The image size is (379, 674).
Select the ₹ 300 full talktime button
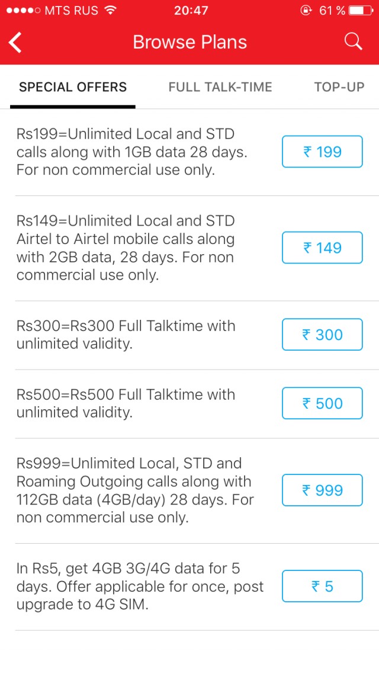click(x=322, y=335)
